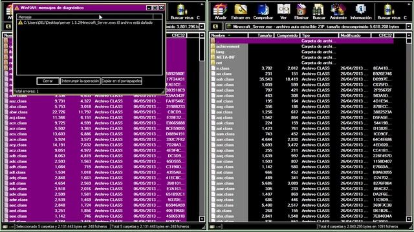The height and width of the screenshot is (232, 414).
Task: Click the warning icon in dialog title bar
Action: click(x=17, y=8)
